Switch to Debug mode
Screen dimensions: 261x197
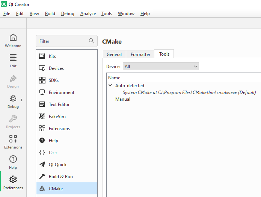pyautogui.click(x=13, y=102)
